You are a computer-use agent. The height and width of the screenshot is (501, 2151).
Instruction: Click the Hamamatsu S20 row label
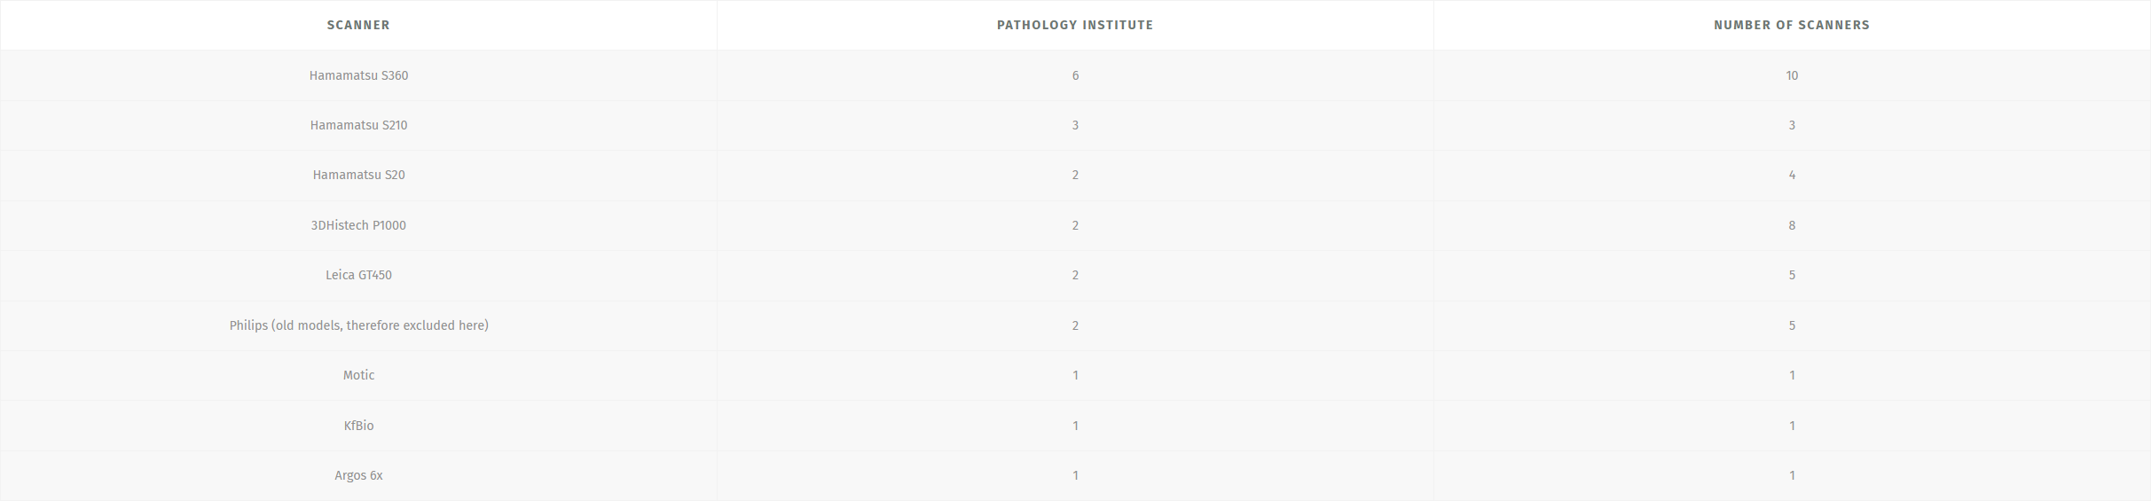[x=358, y=175]
